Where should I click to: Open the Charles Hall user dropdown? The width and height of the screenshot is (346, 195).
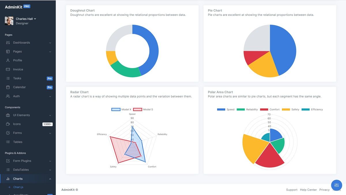tap(25, 18)
